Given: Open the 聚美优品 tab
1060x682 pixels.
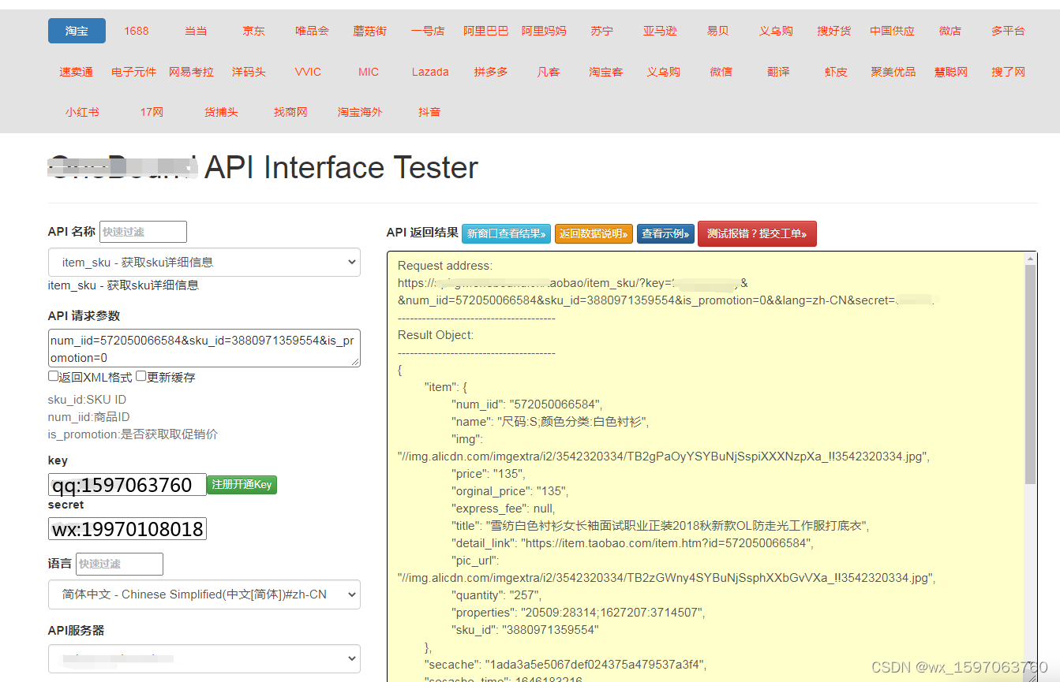Looking at the screenshot, I should click(893, 72).
